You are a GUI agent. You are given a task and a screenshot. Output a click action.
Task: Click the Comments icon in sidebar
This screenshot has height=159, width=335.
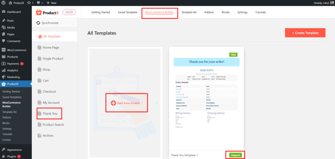point(4,41)
